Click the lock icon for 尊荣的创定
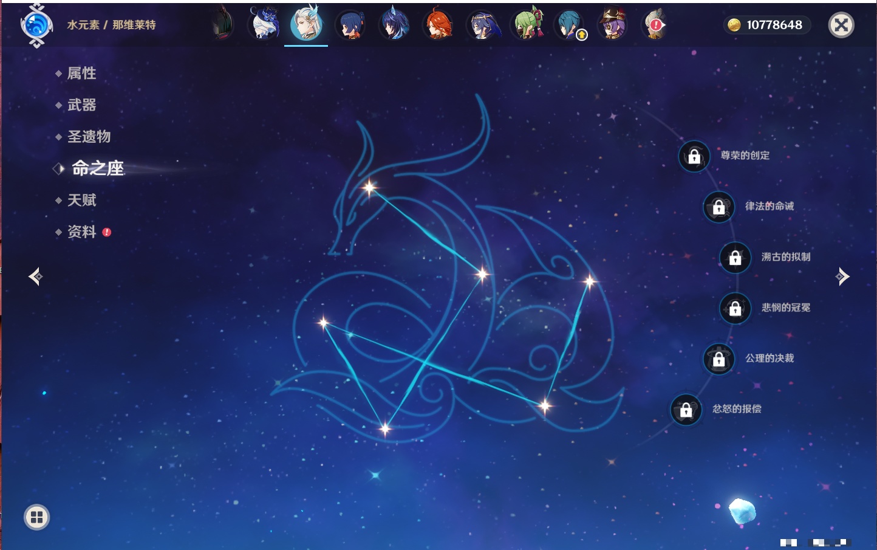Image resolution: width=877 pixels, height=550 pixels. [694, 156]
